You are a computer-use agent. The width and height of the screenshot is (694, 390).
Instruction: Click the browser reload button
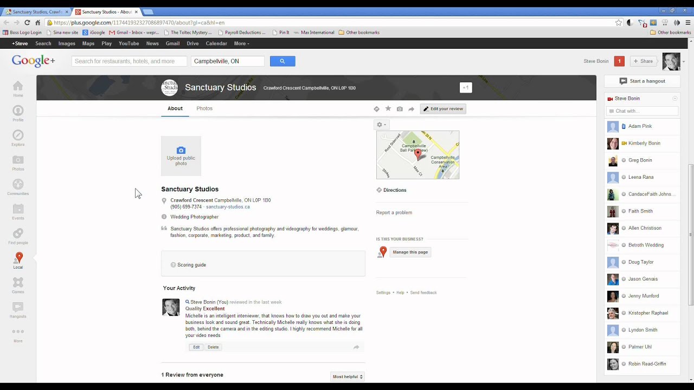tap(27, 23)
